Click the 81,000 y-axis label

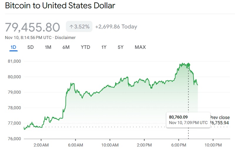(14, 61)
